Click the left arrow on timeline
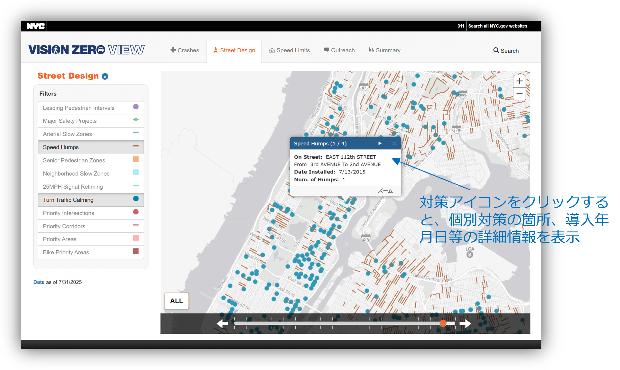The width and height of the screenshot is (620, 370). coord(223,324)
